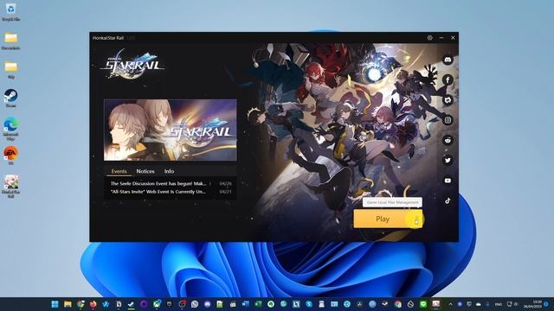The image size is (554, 311).
Task: Open the HoYoLAB icon below Facebook
Action: [x=448, y=100]
